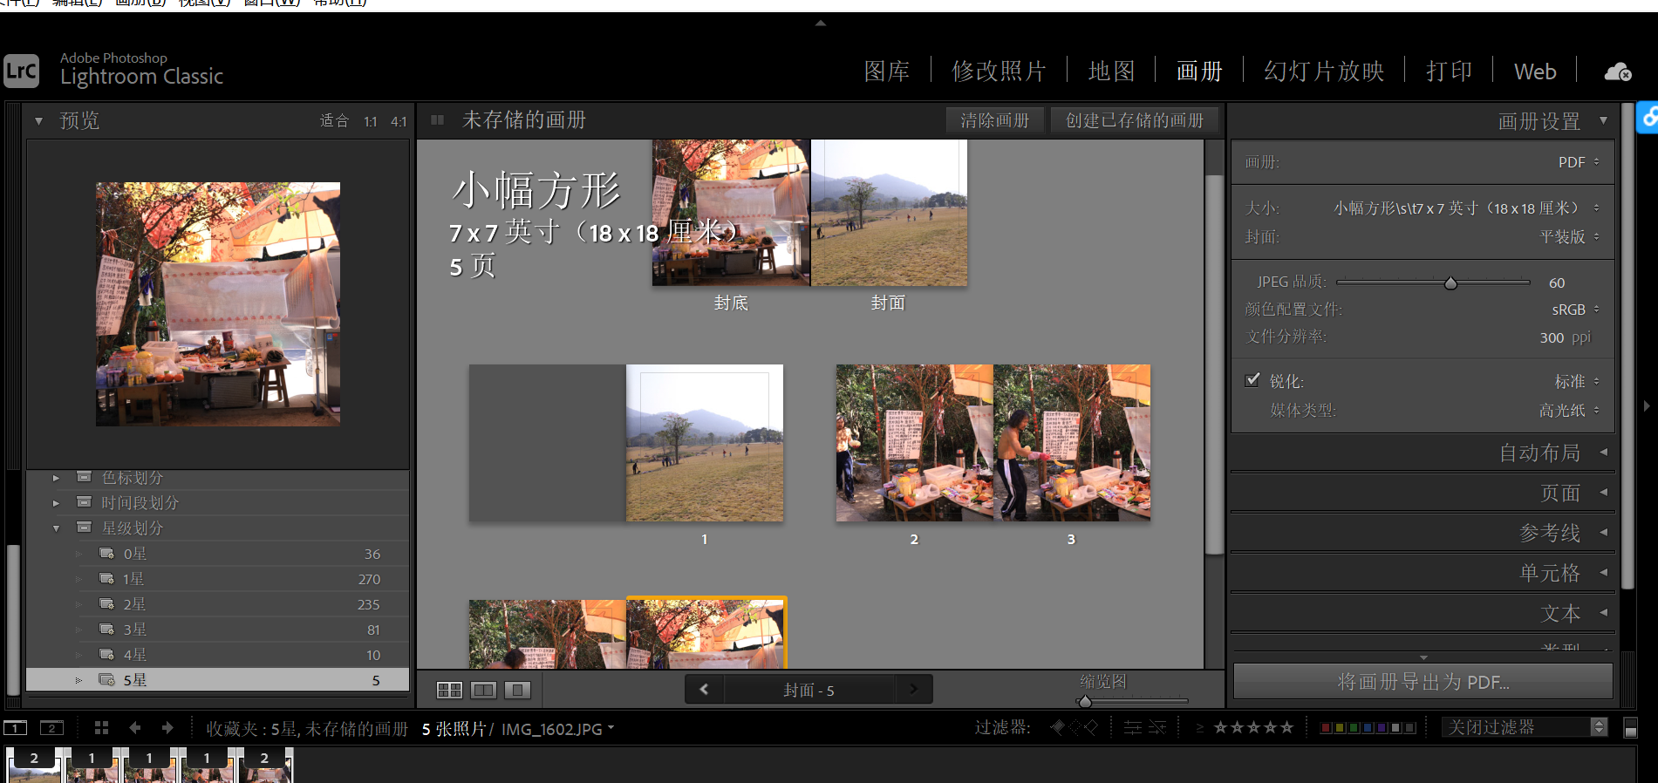Viewport: 1658px width, 783px height.
Task: Filter by red color label
Action: coord(1326,728)
